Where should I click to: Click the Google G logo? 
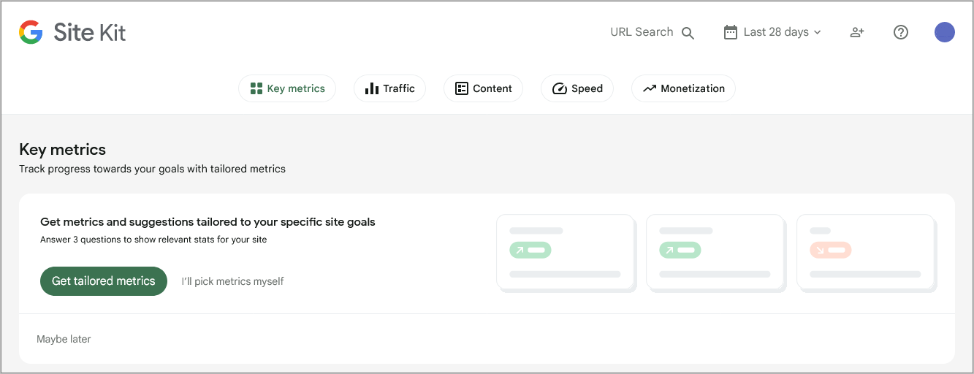tap(31, 32)
